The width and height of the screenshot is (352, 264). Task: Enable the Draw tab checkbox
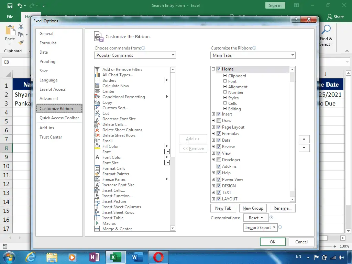tap(219, 121)
